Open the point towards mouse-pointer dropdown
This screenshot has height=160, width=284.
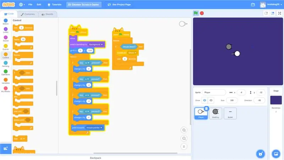tap(94, 128)
